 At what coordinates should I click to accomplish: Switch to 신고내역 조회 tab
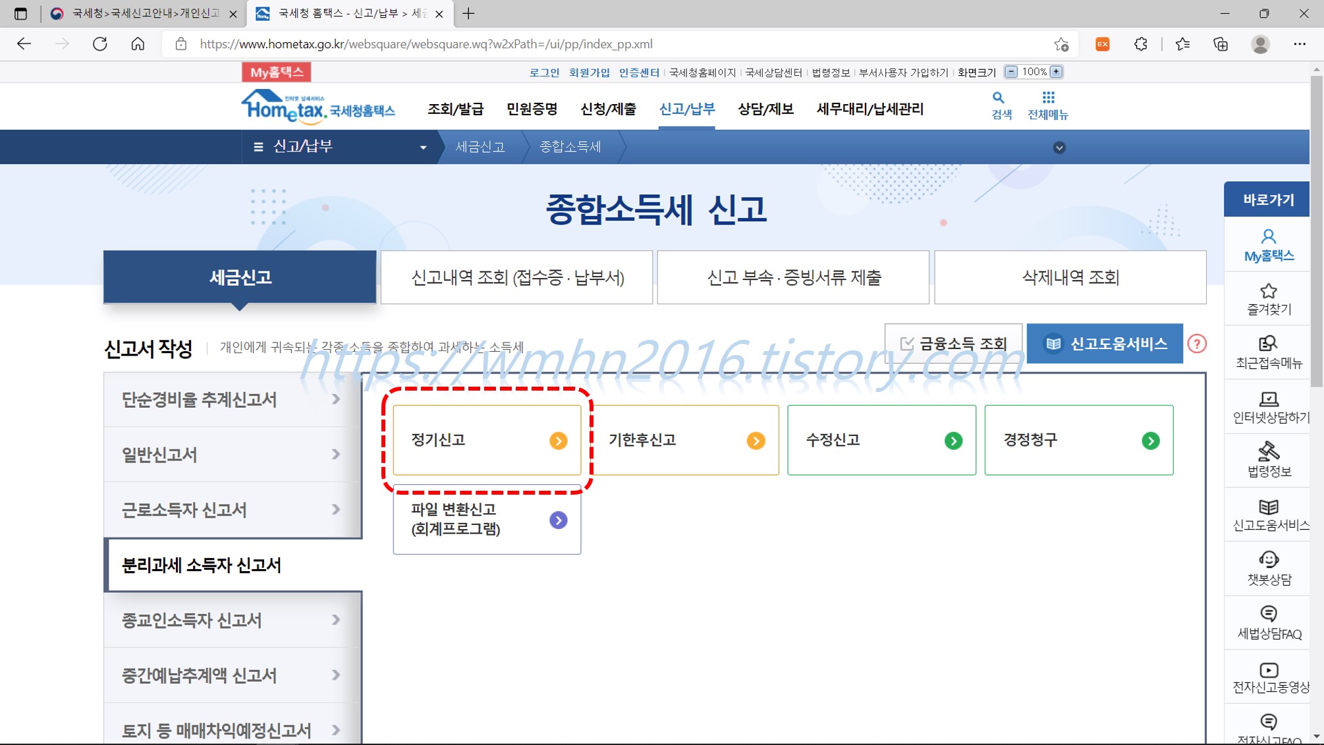[517, 277]
